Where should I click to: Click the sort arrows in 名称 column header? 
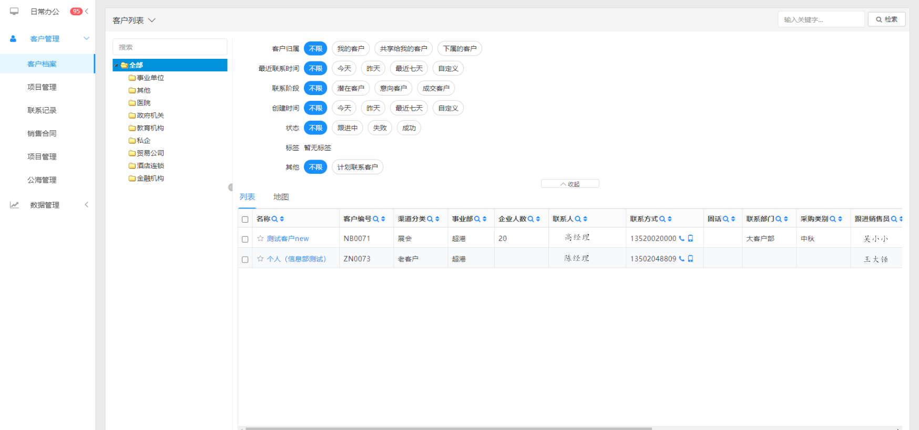point(282,219)
